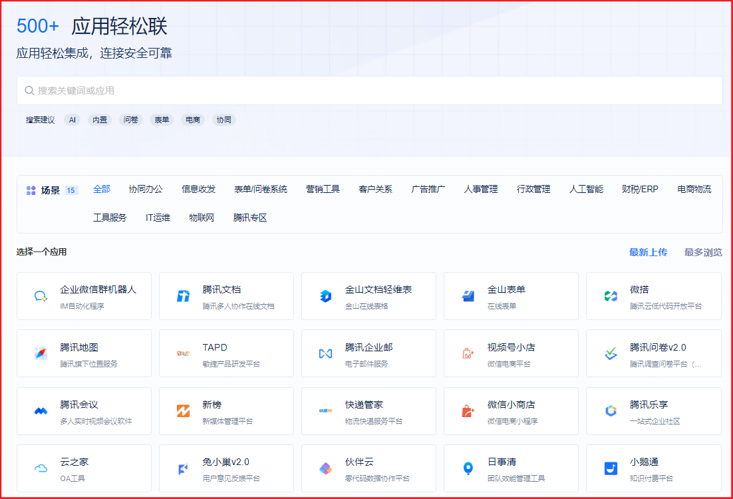Image resolution: width=733 pixels, height=499 pixels.
Task: Filter by IT运维 scene
Action: point(158,218)
